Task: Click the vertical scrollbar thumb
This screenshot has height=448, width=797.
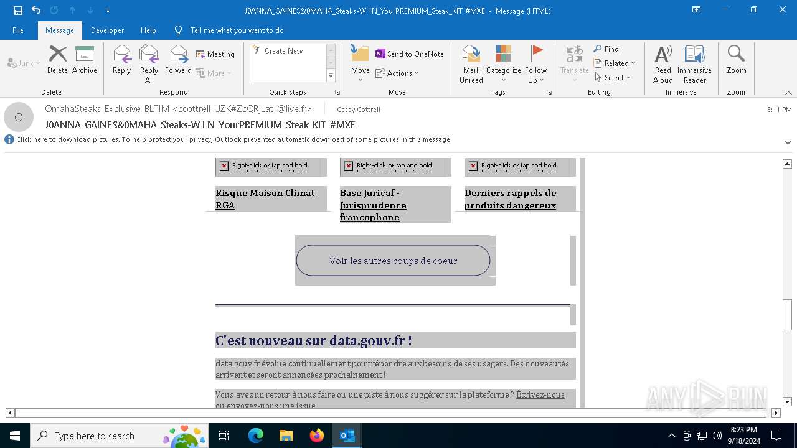Action: (787, 315)
